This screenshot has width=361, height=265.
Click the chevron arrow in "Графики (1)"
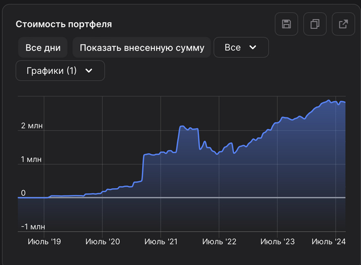(89, 71)
